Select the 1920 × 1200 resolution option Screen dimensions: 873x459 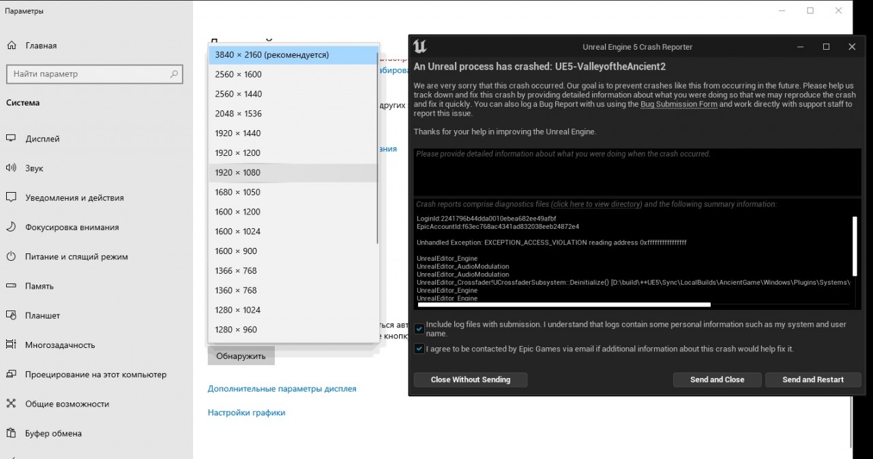point(293,153)
